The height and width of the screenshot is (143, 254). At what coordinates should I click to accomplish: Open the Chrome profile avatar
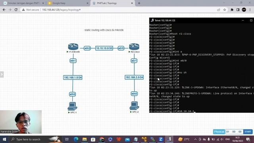(x=244, y=10)
